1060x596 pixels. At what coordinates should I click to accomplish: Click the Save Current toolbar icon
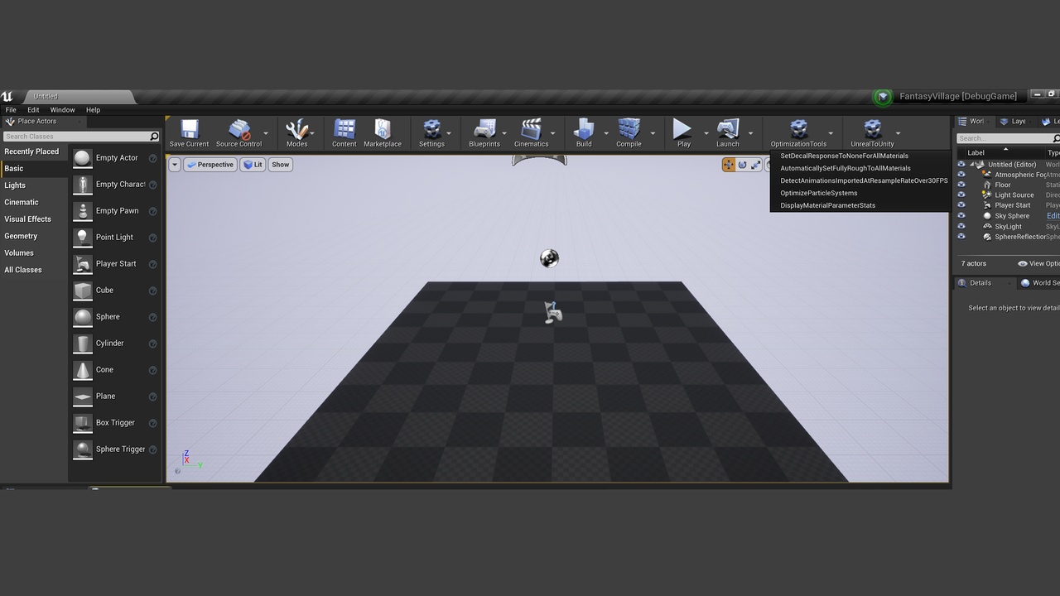click(189, 132)
